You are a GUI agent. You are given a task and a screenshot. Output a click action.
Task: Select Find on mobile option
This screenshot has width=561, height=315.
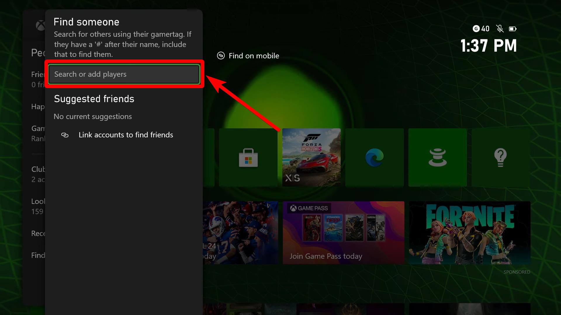(254, 56)
